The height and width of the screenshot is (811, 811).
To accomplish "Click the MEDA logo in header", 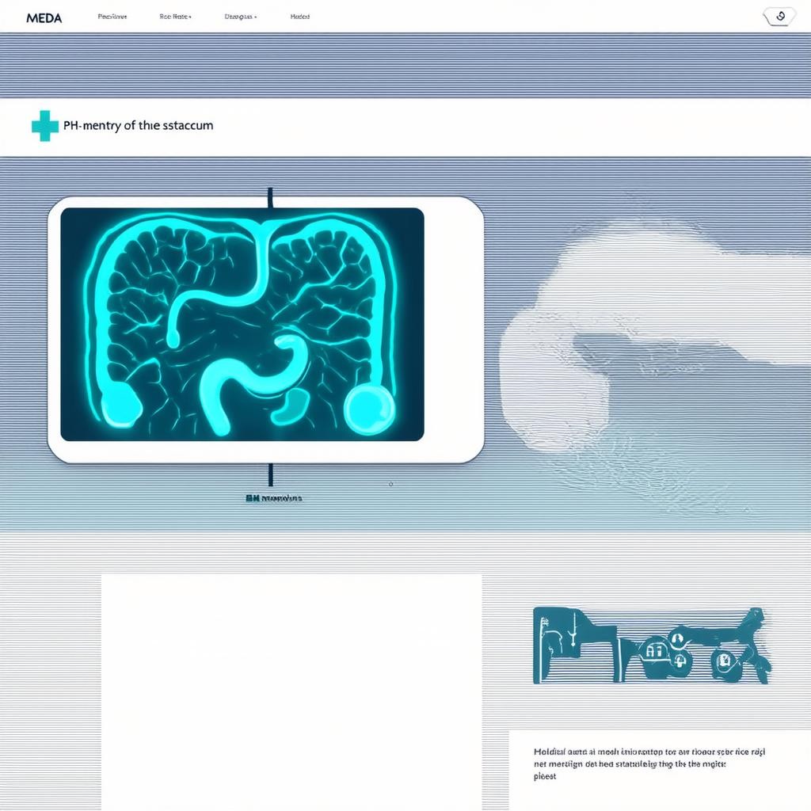I will pyautogui.click(x=44, y=17).
